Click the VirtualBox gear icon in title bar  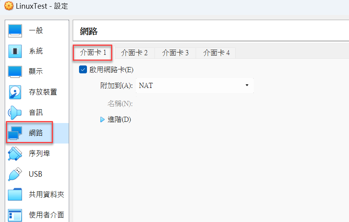coord(9,6)
